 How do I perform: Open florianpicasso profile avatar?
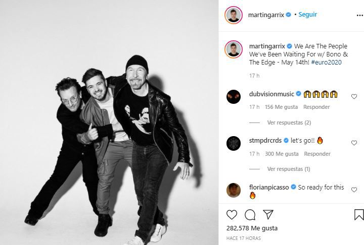coord(234,190)
